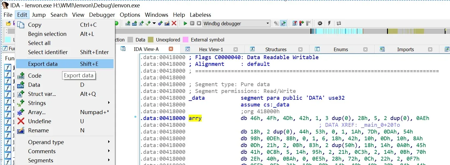Stop the debugged process
This screenshot has height=165, width=450.
click(x=199, y=23)
